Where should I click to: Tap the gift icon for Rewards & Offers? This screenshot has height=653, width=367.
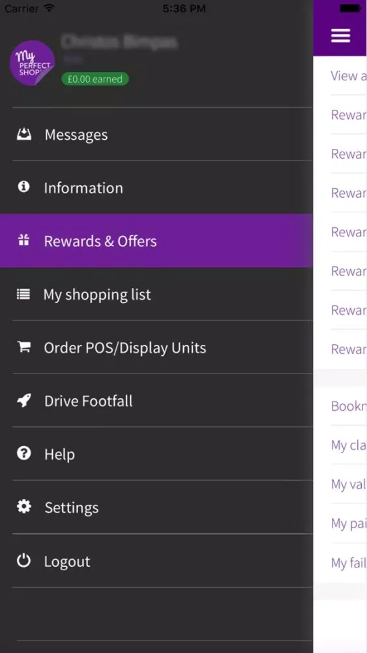23,240
